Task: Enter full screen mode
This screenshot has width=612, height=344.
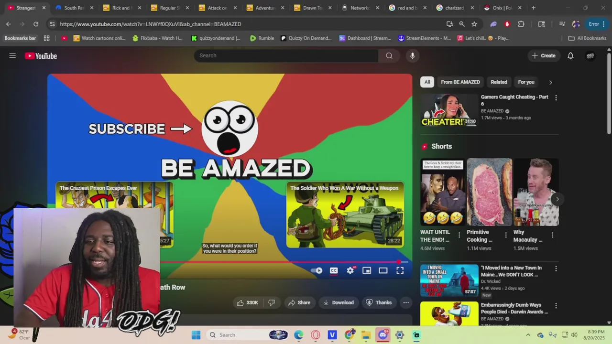Action: [400, 270]
